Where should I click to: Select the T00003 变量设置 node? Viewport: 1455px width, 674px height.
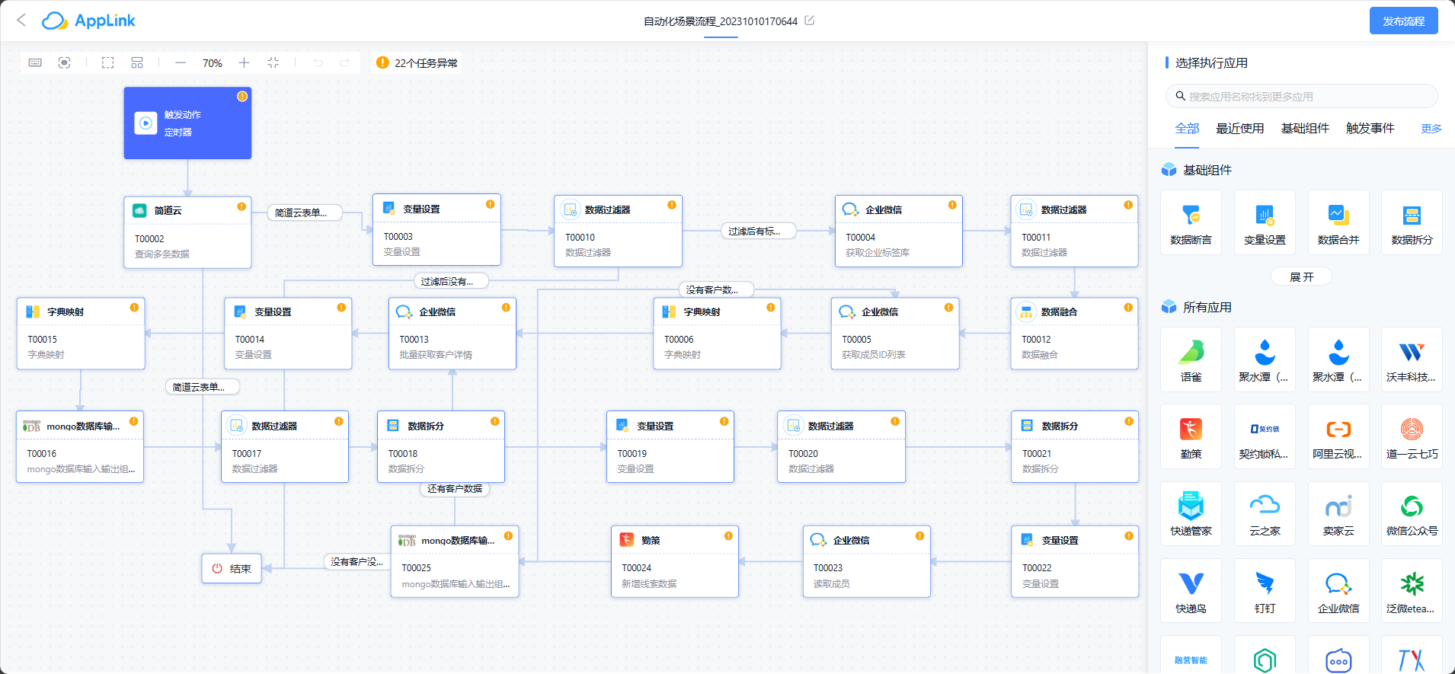pos(437,229)
